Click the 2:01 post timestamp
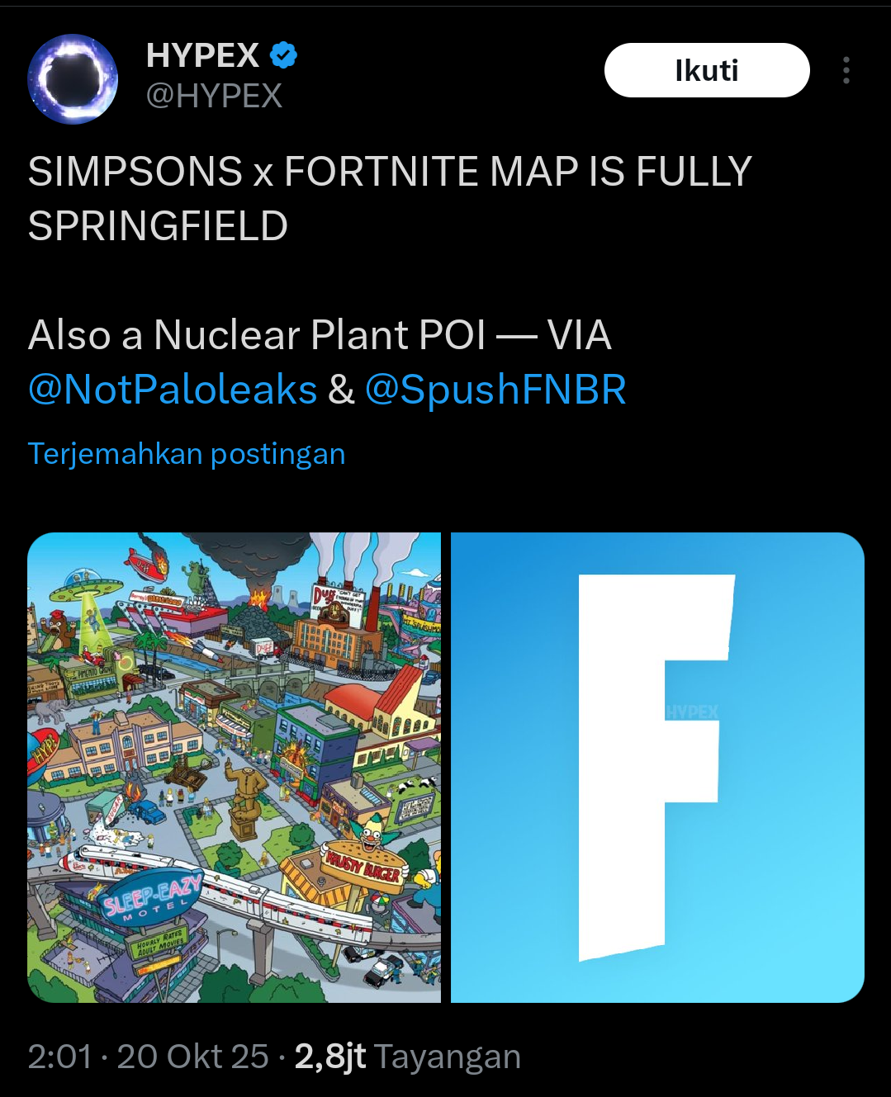The width and height of the screenshot is (891, 1097). coord(59,1057)
